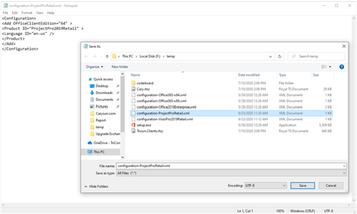357x214 pixels.
Task: Open the Encoding UTF-8 dropdown
Action: [x=265, y=185]
